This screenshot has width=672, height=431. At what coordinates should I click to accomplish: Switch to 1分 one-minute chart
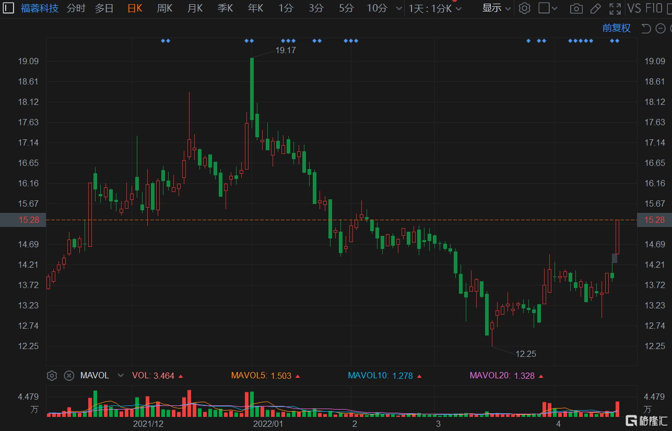point(286,8)
